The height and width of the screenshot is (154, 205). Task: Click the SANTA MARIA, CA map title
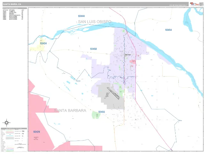coord(12,4)
